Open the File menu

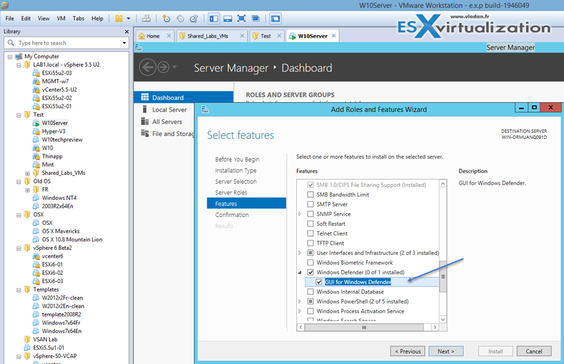pos(9,18)
